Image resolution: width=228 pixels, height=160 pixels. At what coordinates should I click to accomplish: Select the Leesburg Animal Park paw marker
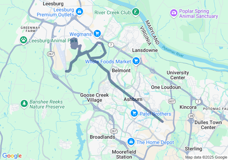point(24,40)
